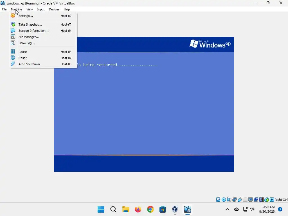Click the gear icon beside Settings
The image size is (288, 216).
click(13, 16)
